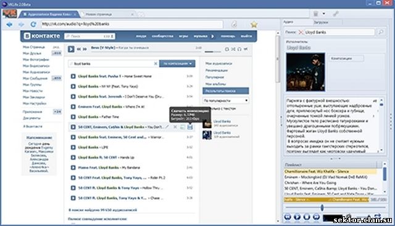This screenshot has width=395, height=226.
Task: Open first Lloyd Banks artist result thumbnail
Action: point(207,123)
